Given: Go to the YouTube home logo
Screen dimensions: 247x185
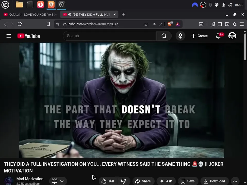Looking at the screenshot, I should pos(29,36).
